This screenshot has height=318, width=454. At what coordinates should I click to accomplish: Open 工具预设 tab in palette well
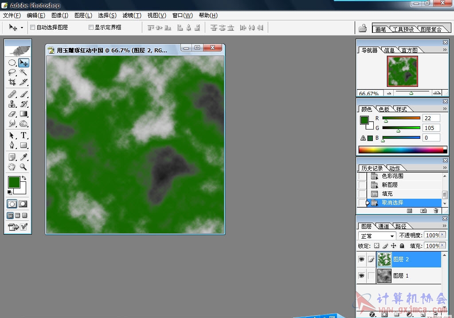pyautogui.click(x=403, y=29)
